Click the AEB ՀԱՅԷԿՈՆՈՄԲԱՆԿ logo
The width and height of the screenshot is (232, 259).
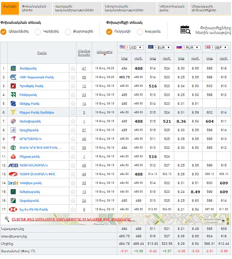(13, 165)
